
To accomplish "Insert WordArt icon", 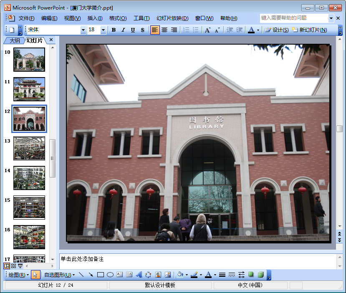I will (139, 275).
